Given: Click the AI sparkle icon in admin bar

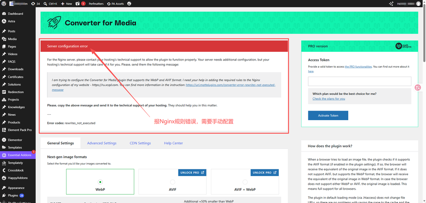Looking at the screenshot, I should point(391,4).
